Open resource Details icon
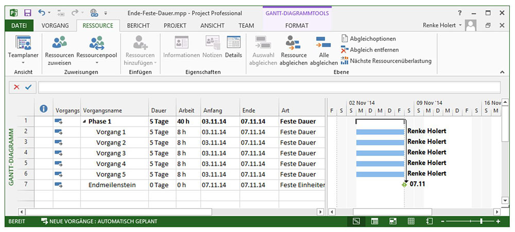Image resolution: width=515 pixels, height=232 pixels. [x=233, y=42]
